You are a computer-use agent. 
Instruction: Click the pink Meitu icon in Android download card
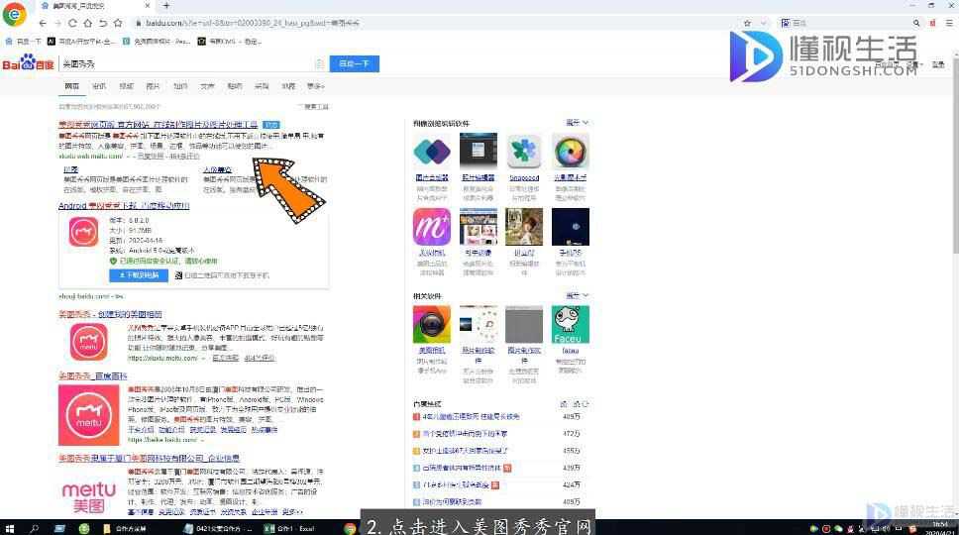tap(83, 233)
